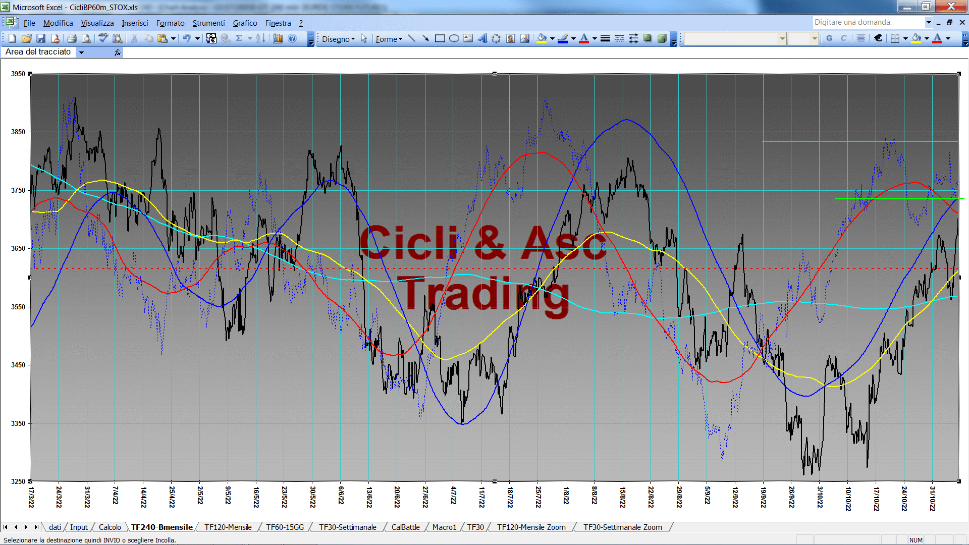
Task: Open arrow style options
Action: (633, 38)
